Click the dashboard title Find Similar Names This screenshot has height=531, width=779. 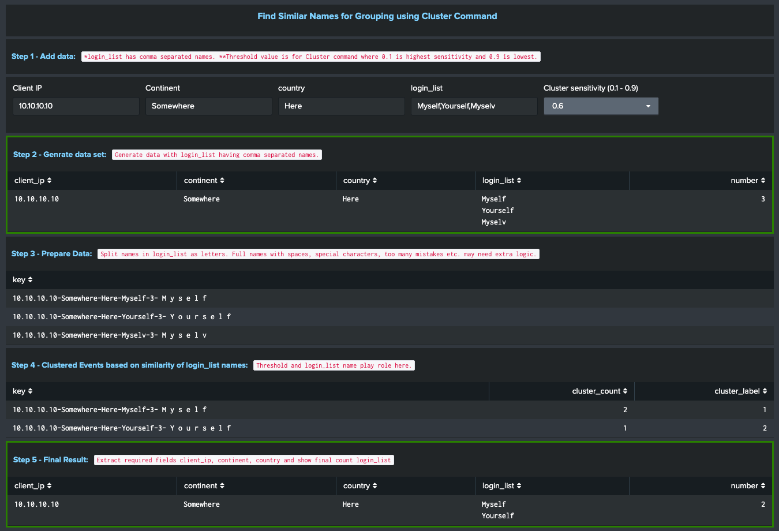(x=377, y=16)
